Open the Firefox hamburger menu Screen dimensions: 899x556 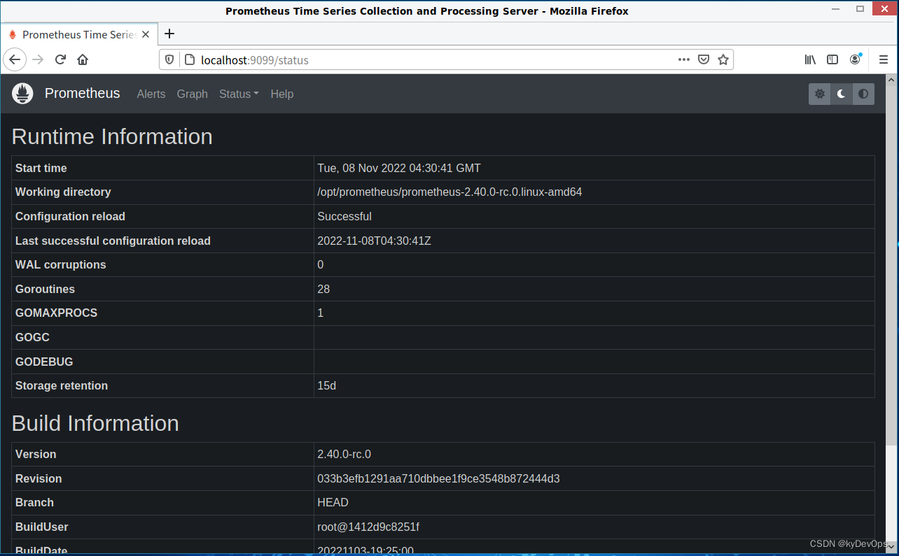tap(884, 59)
